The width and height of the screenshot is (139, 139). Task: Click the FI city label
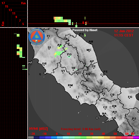tap(48, 36)
